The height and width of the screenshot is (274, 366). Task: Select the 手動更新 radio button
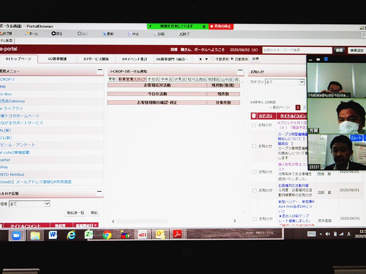coord(213,59)
